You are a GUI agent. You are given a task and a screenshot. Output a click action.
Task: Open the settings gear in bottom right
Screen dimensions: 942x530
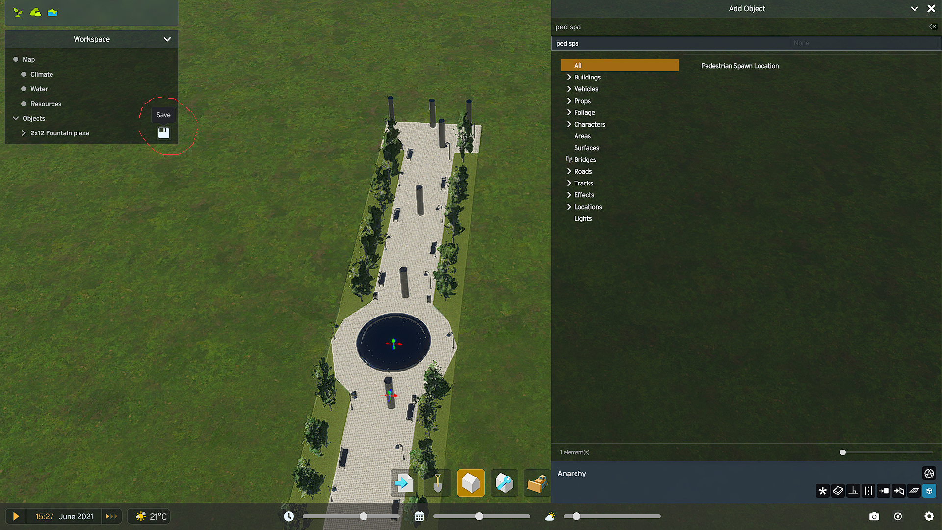tap(930, 516)
